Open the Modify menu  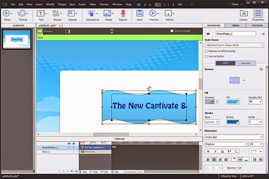50,4
